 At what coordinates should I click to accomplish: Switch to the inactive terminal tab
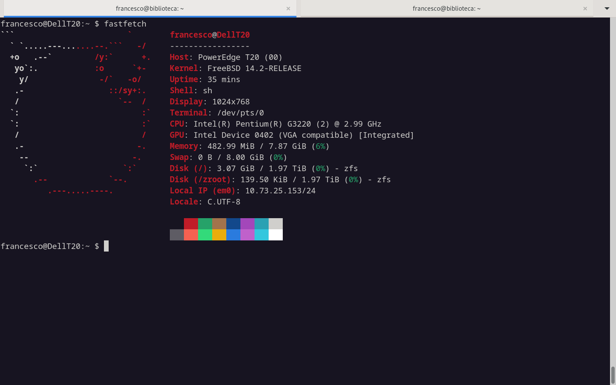coord(446,9)
